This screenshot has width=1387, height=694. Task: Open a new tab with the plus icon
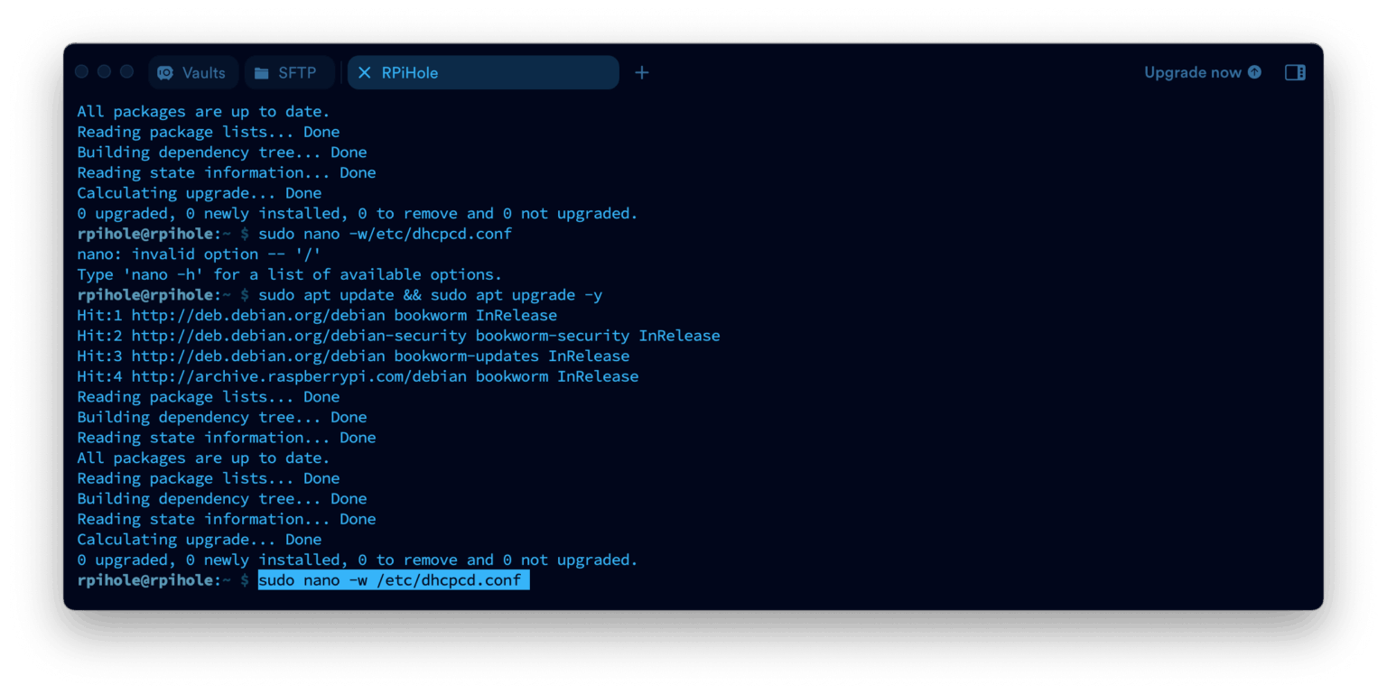(x=642, y=73)
